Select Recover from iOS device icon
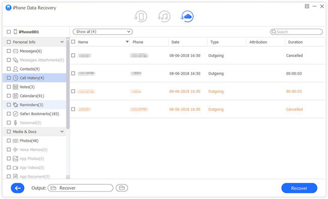Viewport: 328px width, 199px height. coord(141,16)
